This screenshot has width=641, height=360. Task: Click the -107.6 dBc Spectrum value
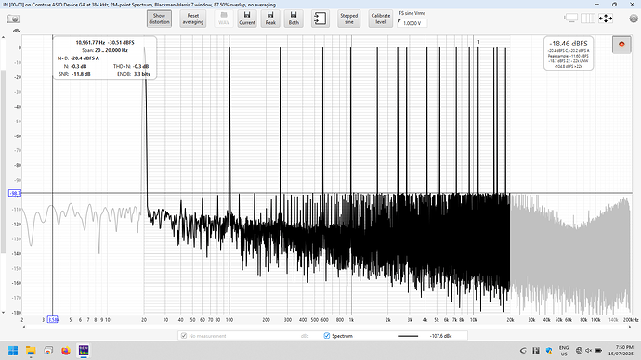point(440,336)
